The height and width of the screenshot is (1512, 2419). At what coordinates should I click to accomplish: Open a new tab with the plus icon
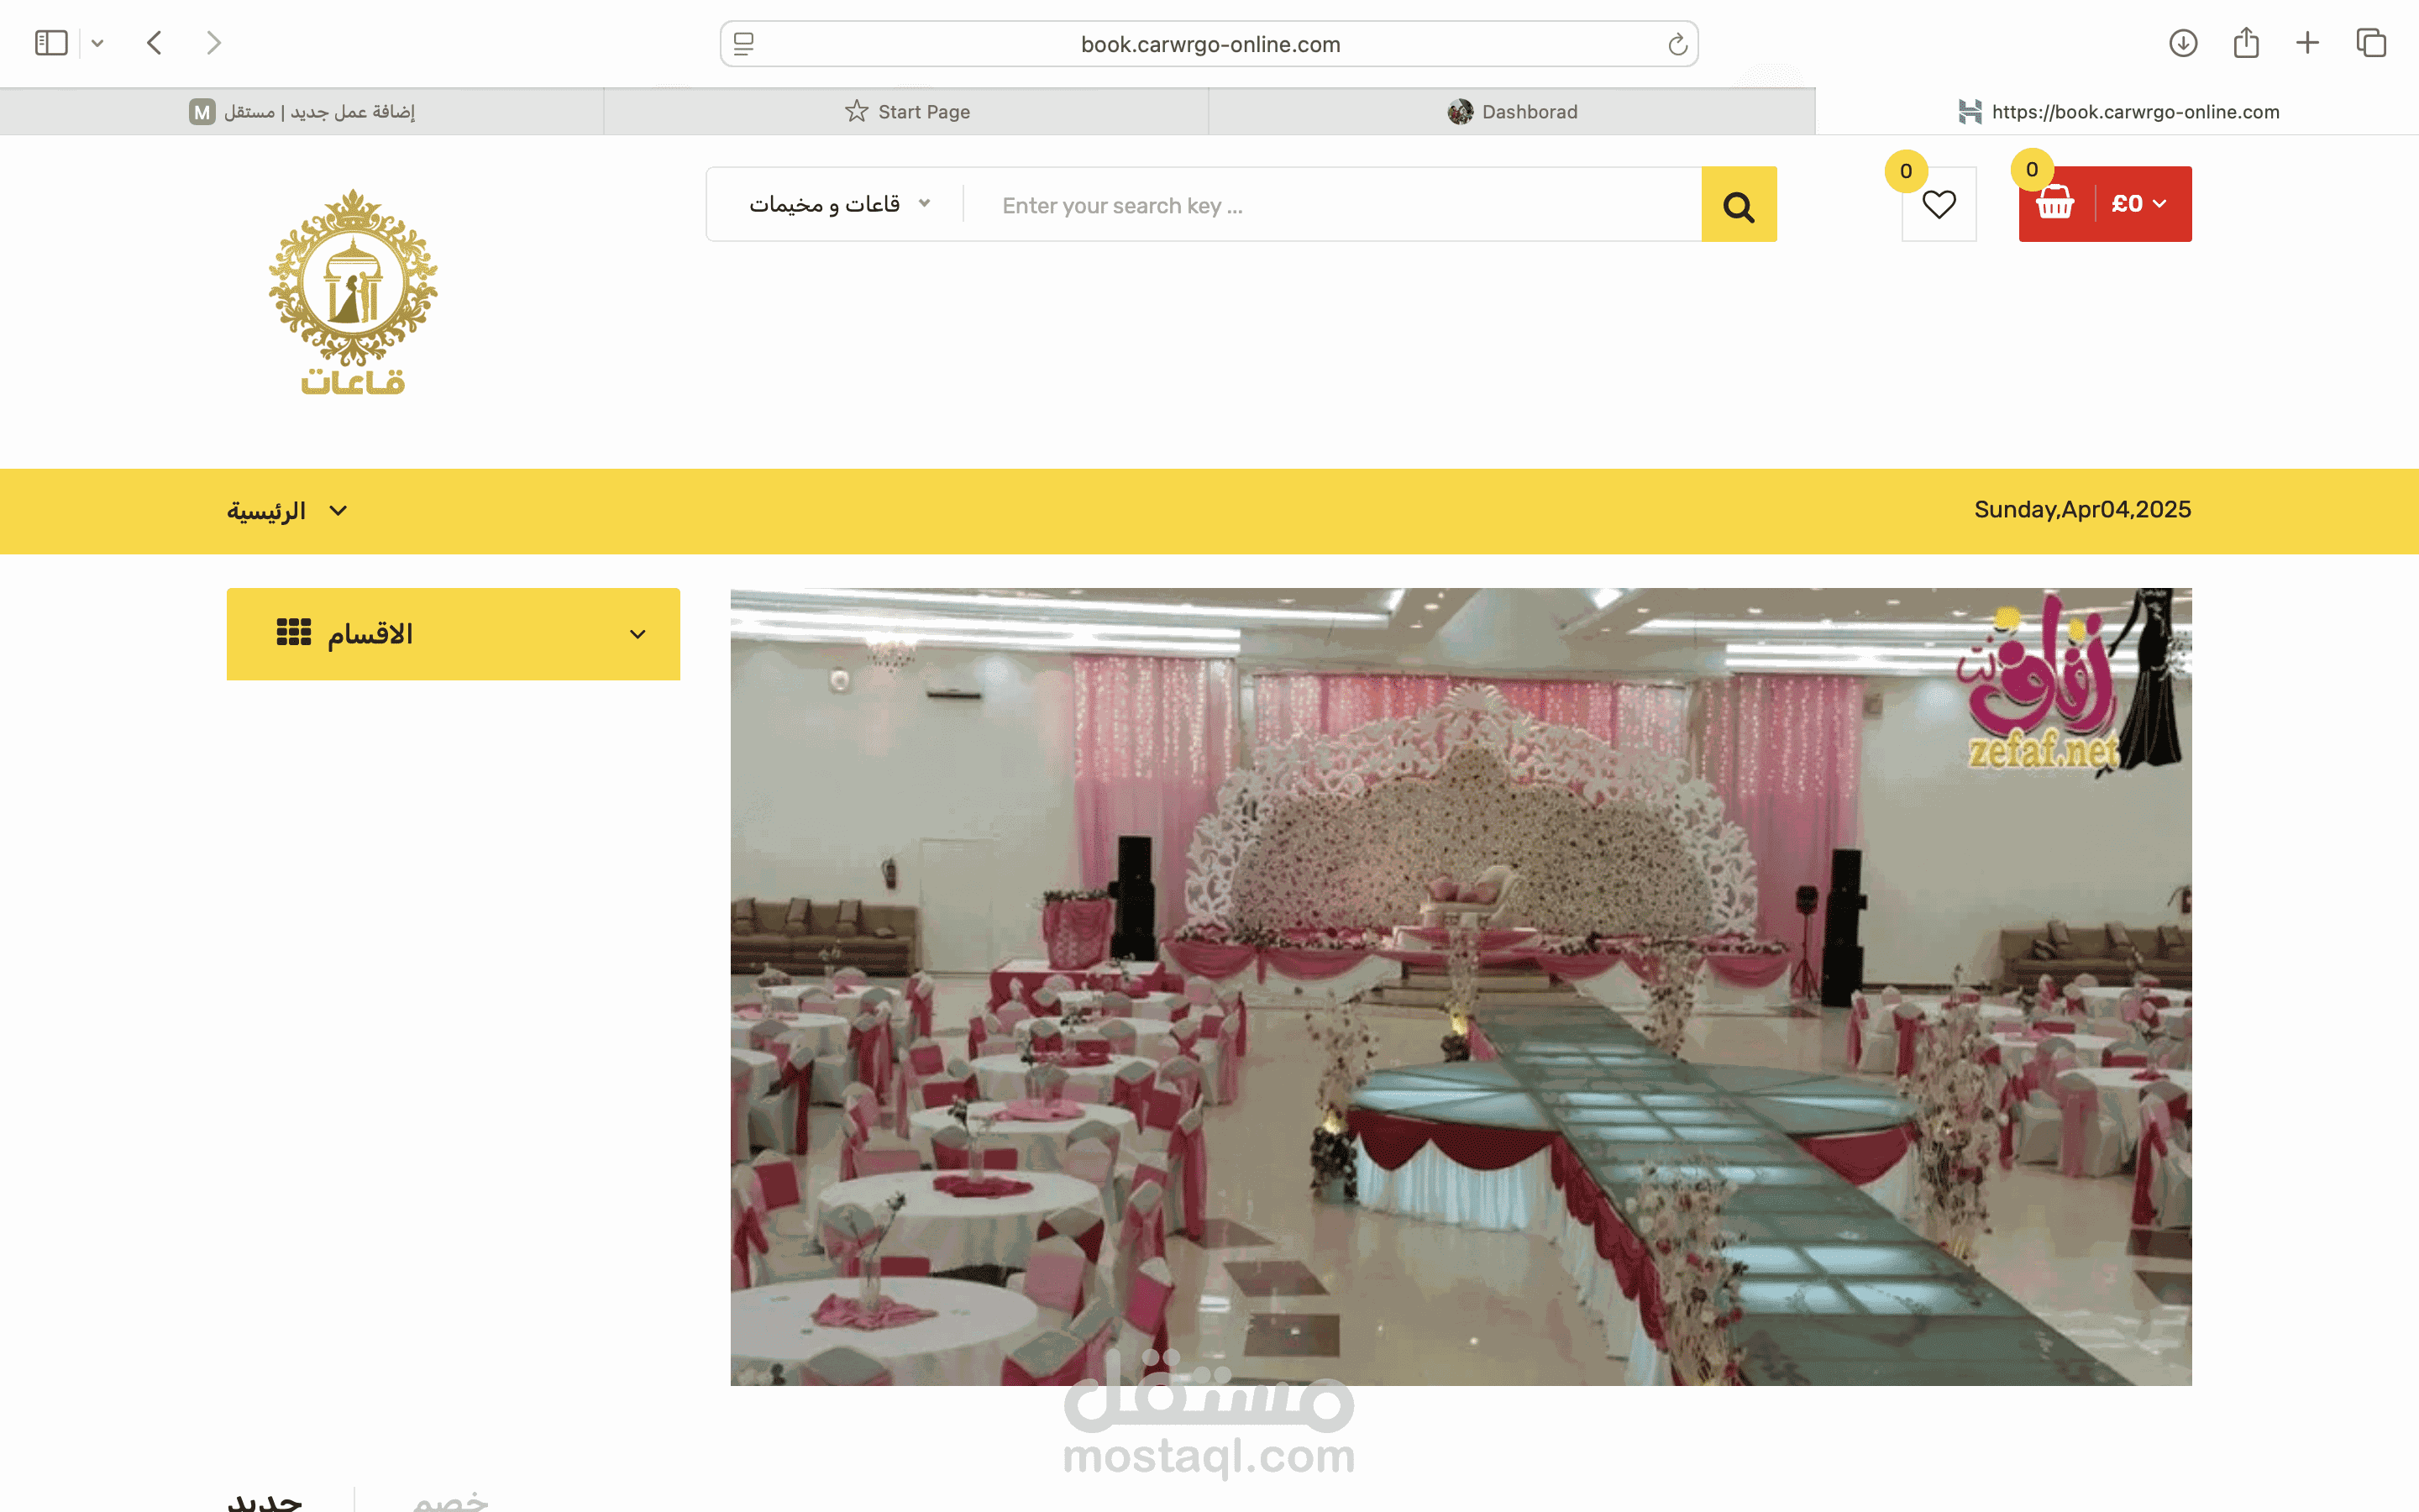[2308, 42]
